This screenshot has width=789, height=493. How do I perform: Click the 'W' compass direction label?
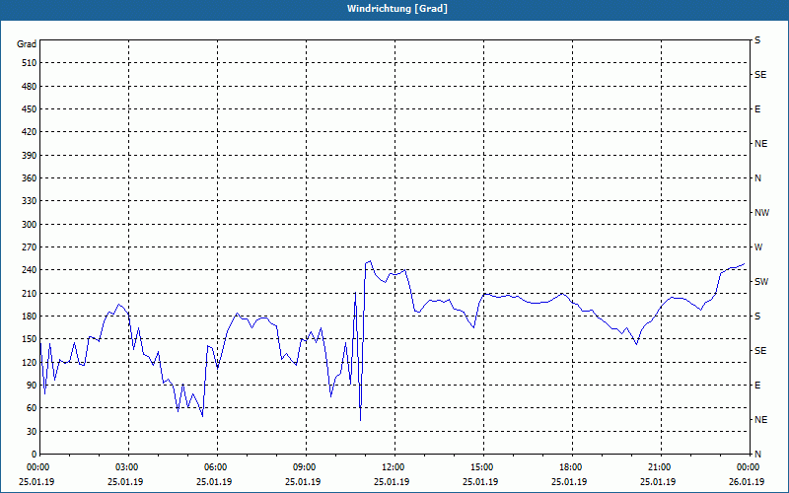[758, 247]
